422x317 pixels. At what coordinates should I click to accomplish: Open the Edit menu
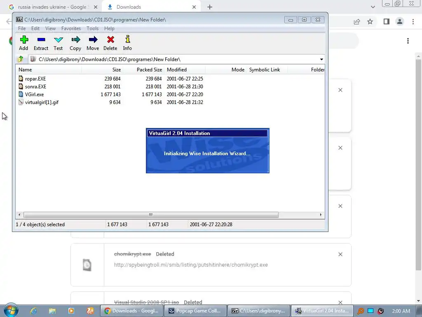(35, 28)
